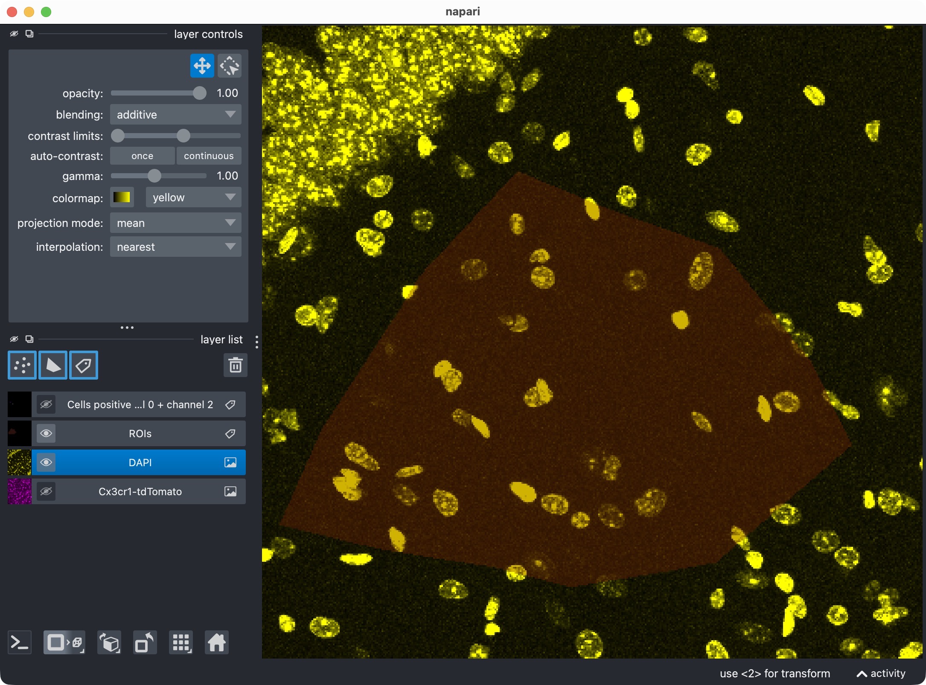Screen dimensions: 926x685
Task: Open the yellow colormap dropdown
Action: [194, 197]
